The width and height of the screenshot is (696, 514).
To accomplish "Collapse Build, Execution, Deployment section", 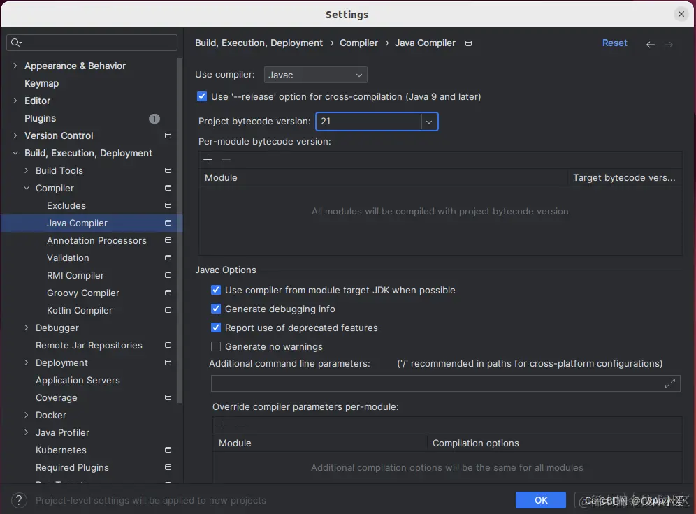I will click(x=15, y=153).
